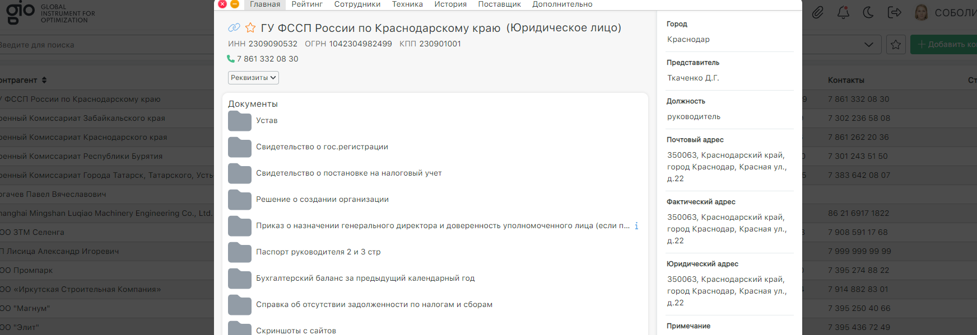
Task: Select row Военный Комиссариат Забайкальского края
Action: 106,118
